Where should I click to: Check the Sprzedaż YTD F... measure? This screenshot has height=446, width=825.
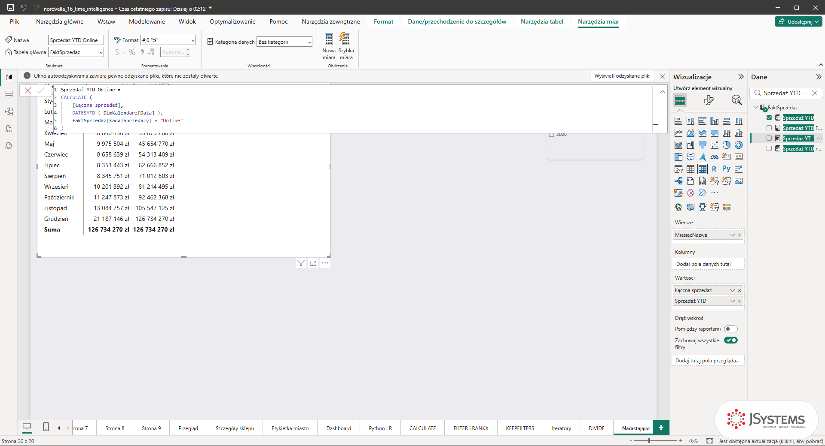(x=769, y=128)
